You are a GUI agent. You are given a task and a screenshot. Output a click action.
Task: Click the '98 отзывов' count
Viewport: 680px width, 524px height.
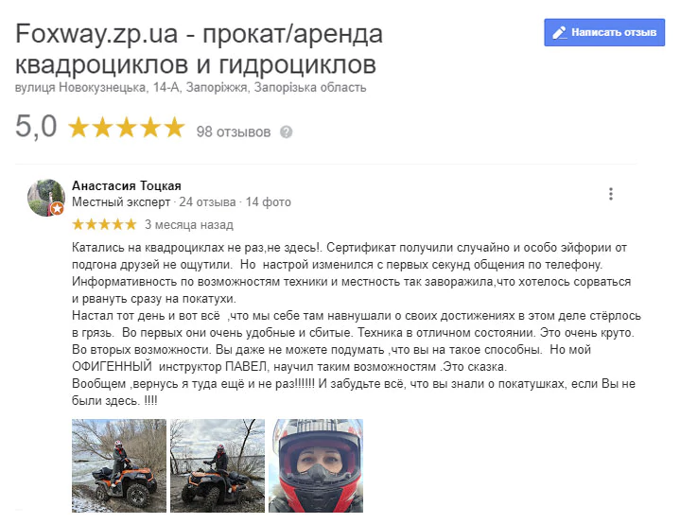234,131
